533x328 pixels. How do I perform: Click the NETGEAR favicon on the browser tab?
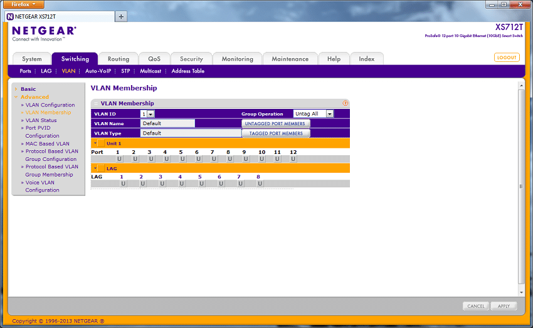click(10, 17)
